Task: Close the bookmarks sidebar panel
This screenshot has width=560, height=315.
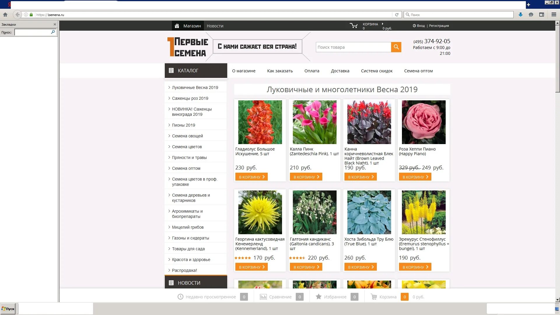Action: click(55, 24)
